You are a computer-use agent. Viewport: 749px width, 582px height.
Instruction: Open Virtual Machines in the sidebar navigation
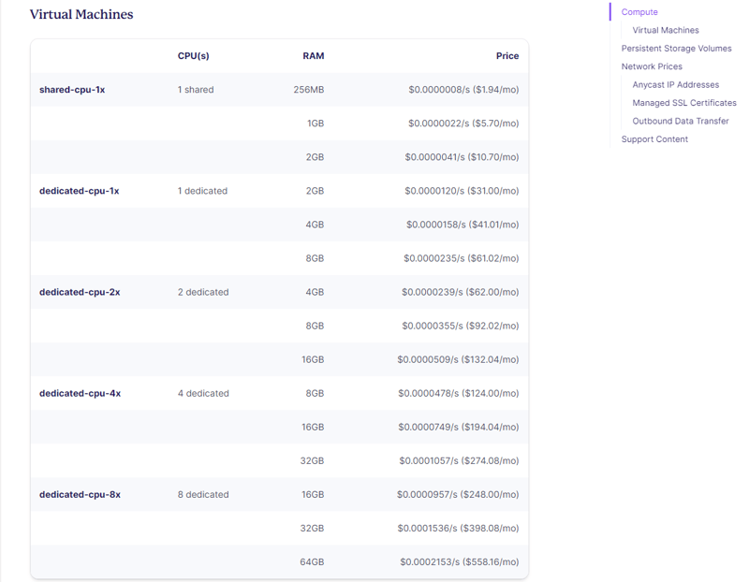(665, 30)
